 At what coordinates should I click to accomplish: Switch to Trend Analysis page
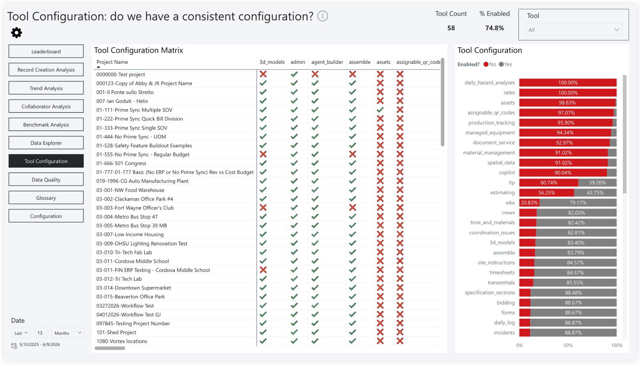pyautogui.click(x=46, y=88)
